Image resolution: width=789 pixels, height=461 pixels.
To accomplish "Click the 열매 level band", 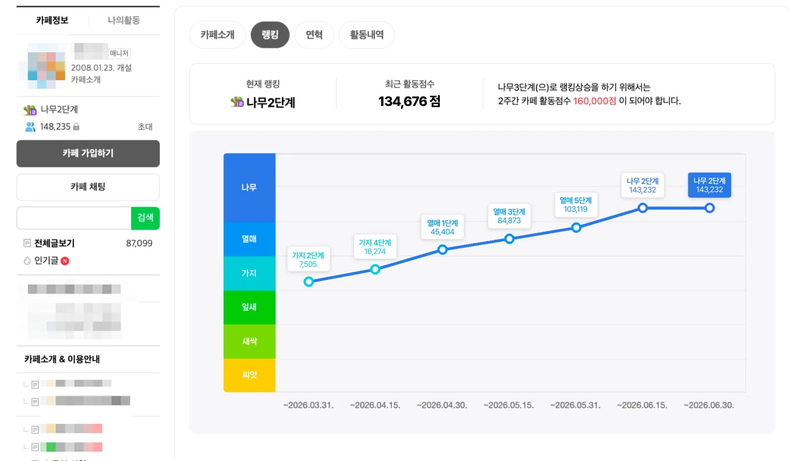I will click(250, 239).
